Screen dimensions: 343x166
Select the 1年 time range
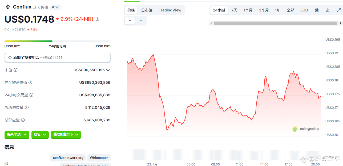[278, 10]
